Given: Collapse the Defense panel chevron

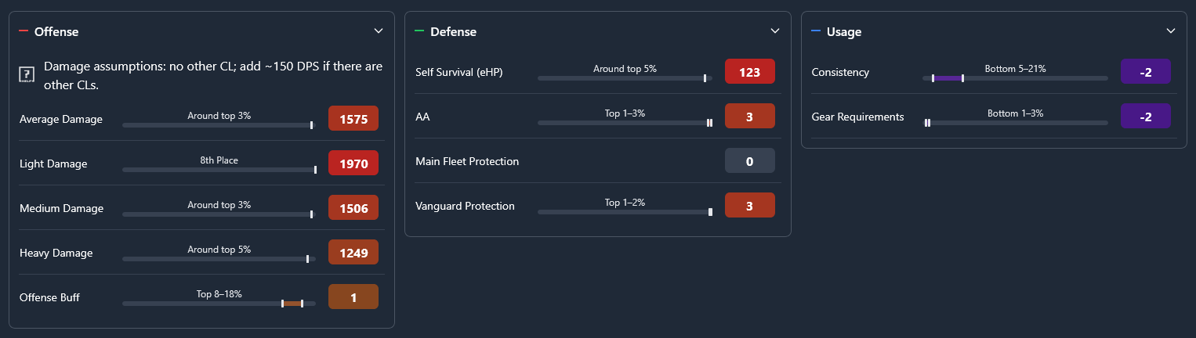Looking at the screenshot, I should click(775, 31).
